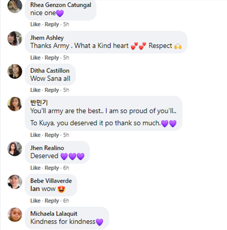227x230 pixels.
Task: Click Bebe Villaverde's profile photo
Action: (x=15, y=182)
